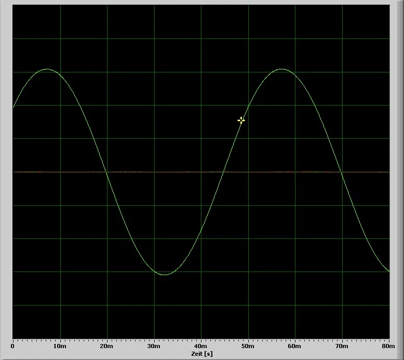Viewport: 404px width, 360px height.
Task: Click the first peak of green sine wave
Action: pyautogui.click(x=47, y=69)
